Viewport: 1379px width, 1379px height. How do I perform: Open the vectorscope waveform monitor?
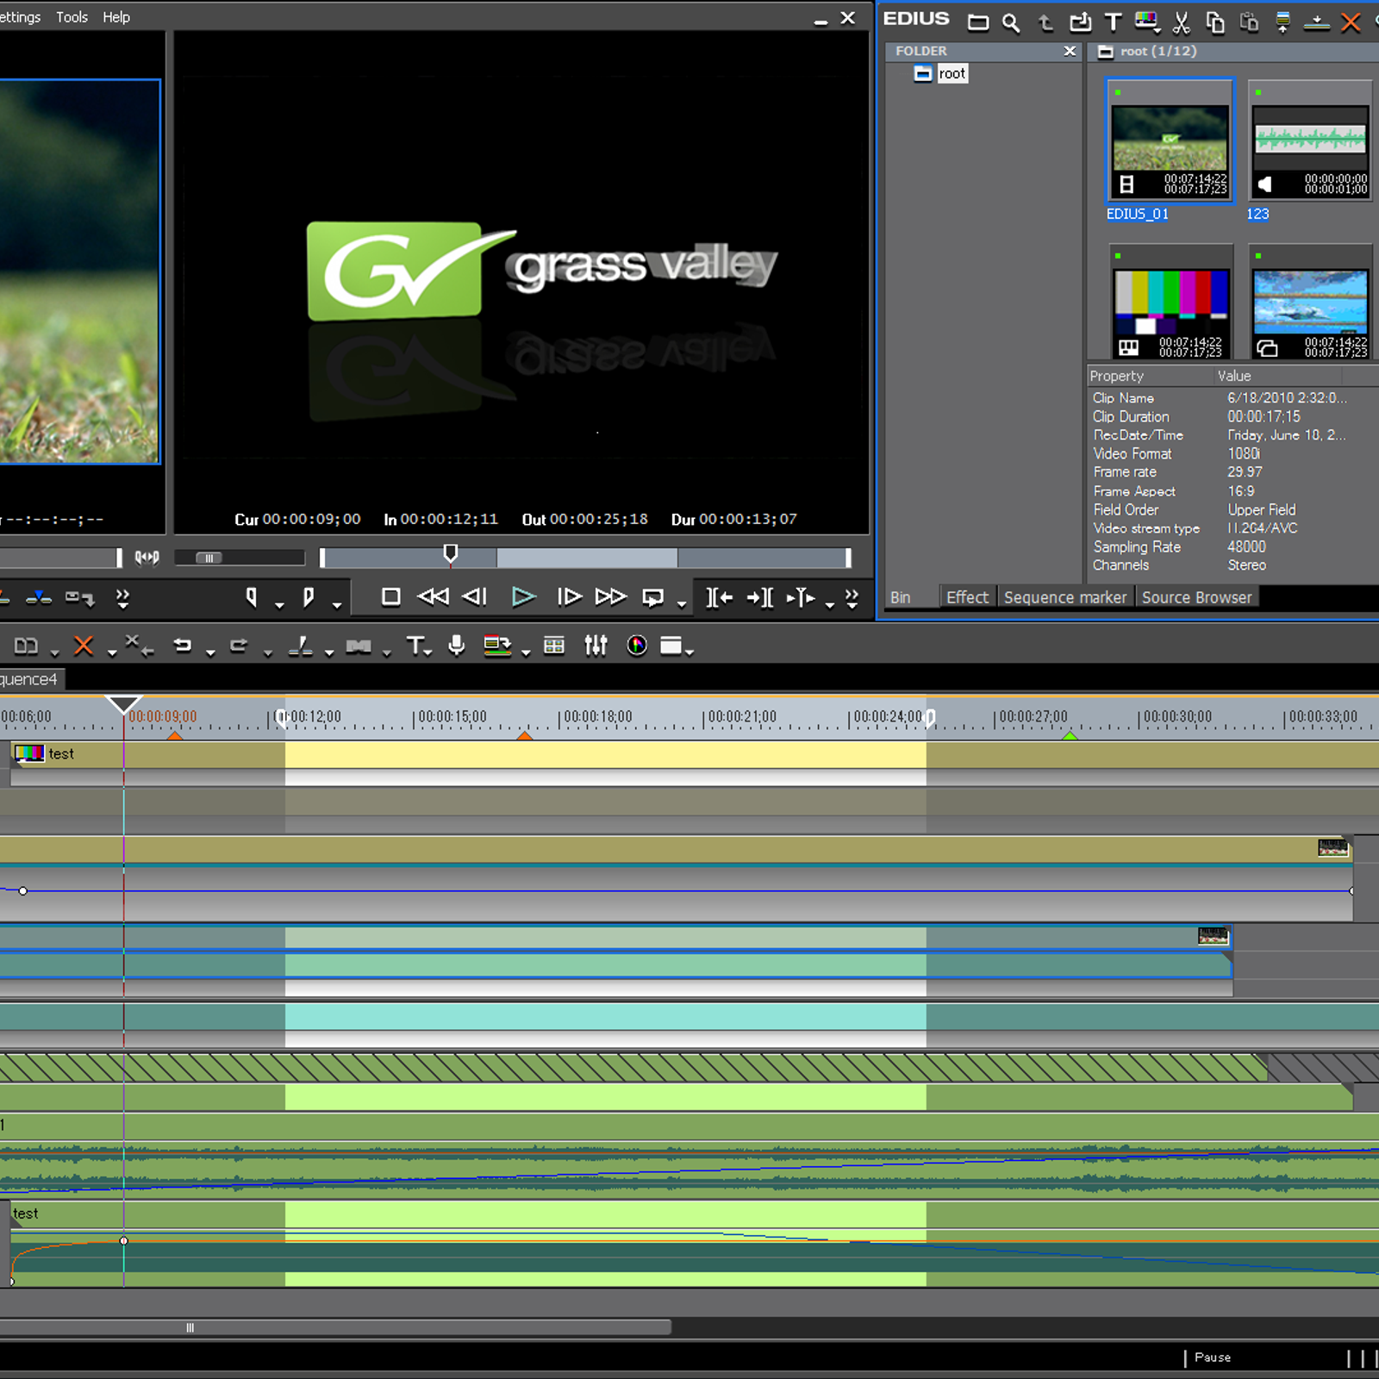pos(637,646)
